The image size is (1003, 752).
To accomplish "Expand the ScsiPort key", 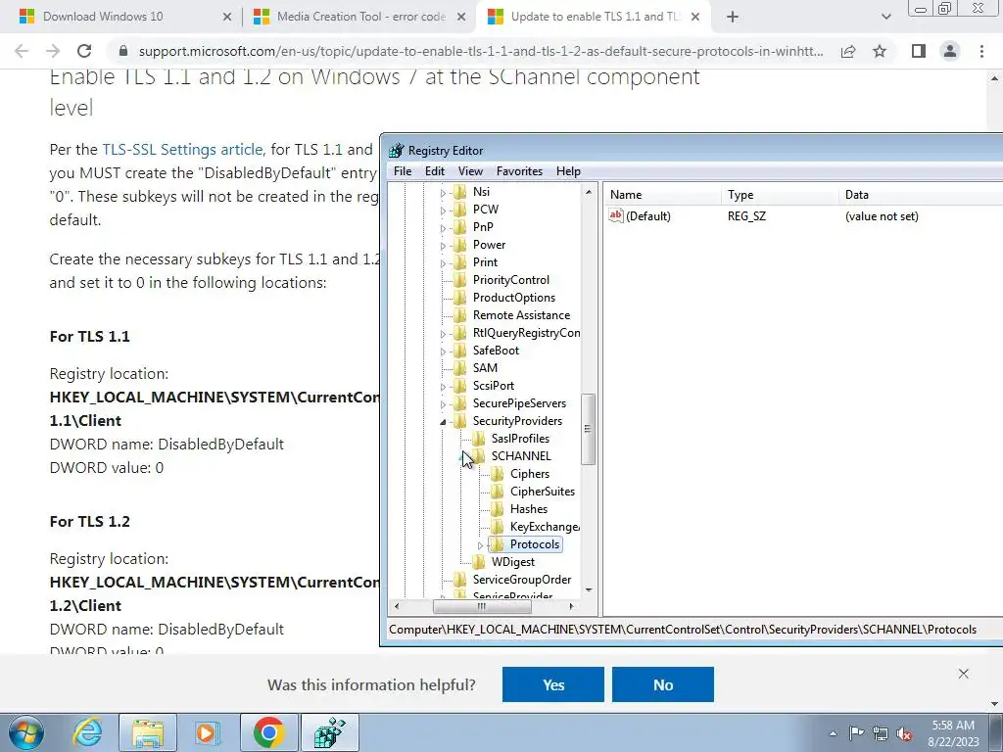I will [443, 386].
